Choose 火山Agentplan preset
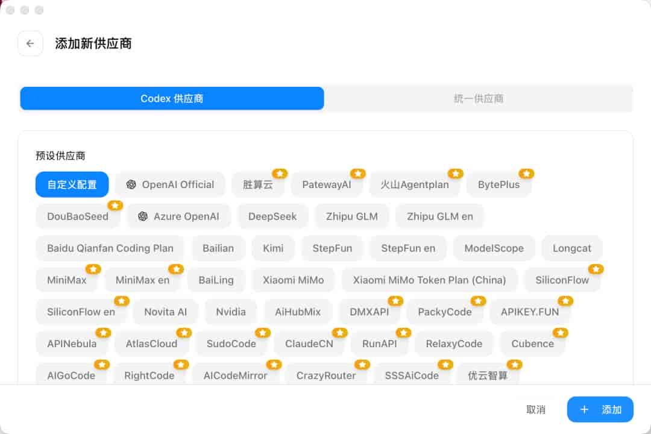Screen dimensions: 651x434 coord(414,184)
